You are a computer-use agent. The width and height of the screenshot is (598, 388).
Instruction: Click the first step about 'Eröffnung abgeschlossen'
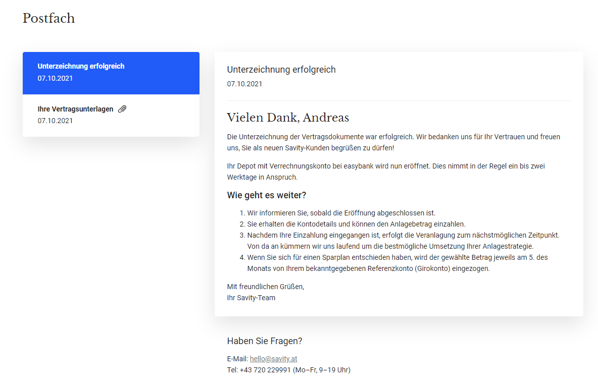(x=341, y=213)
